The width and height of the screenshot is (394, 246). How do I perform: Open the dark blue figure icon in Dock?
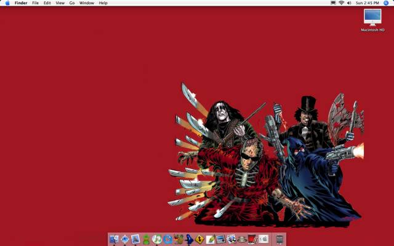189,239
